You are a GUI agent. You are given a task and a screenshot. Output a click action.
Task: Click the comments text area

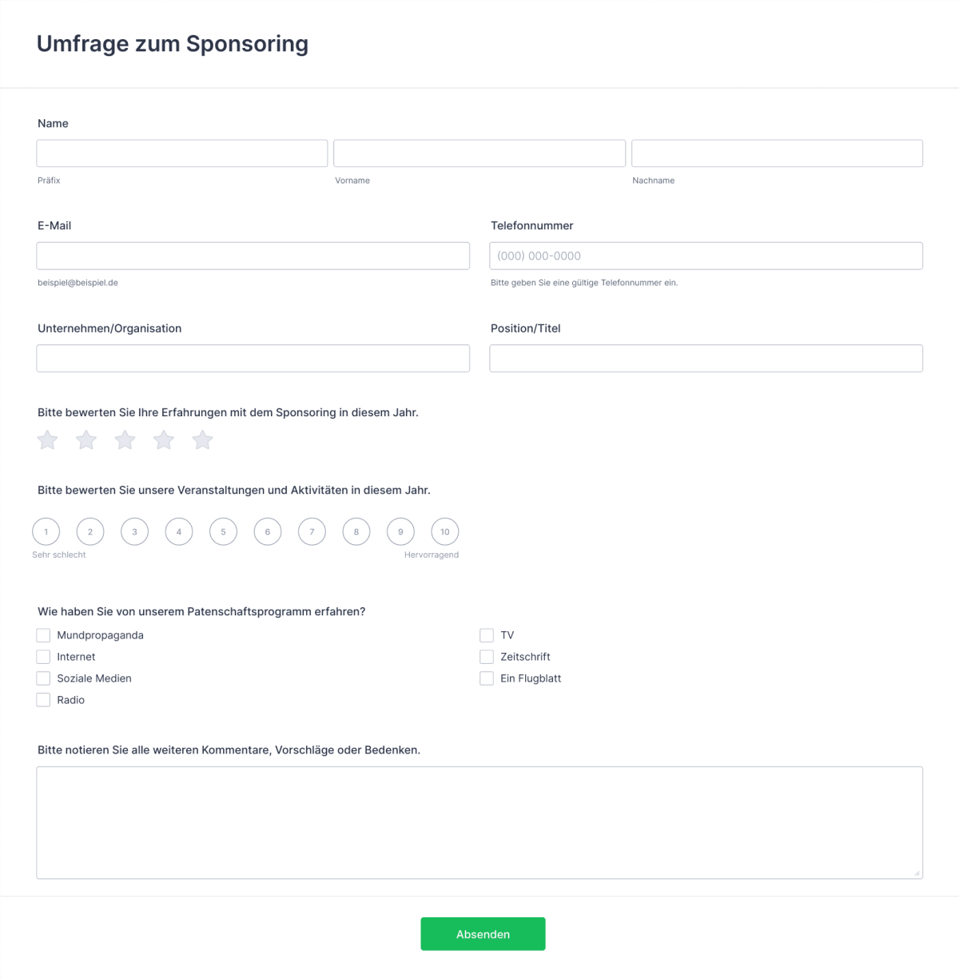(x=479, y=821)
